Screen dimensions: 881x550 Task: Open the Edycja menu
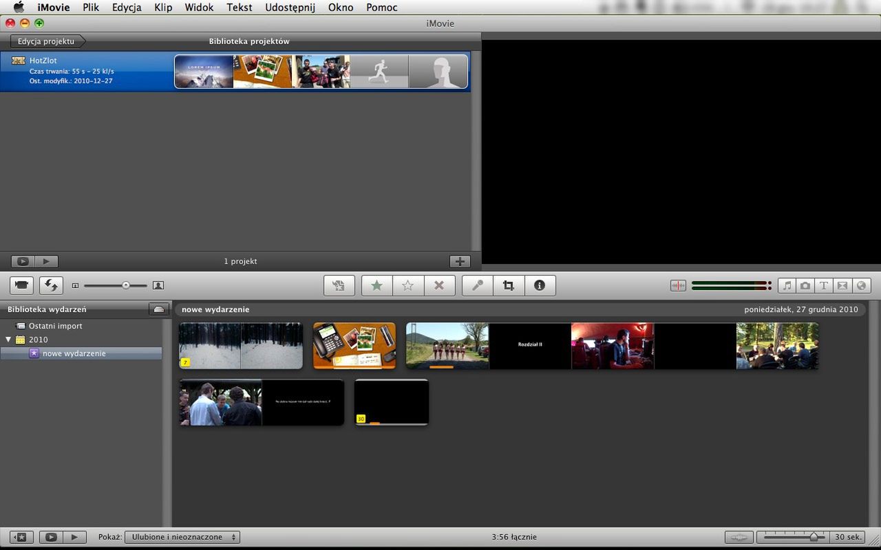click(127, 8)
